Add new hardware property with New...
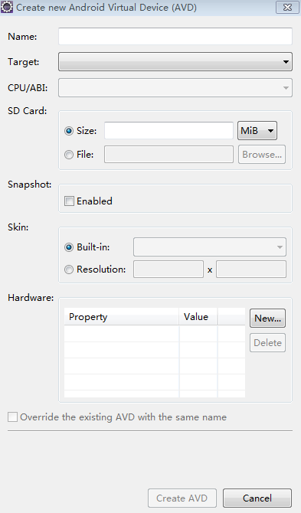Image resolution: width=301 pixels, height=513 pixels. [267, 318]
